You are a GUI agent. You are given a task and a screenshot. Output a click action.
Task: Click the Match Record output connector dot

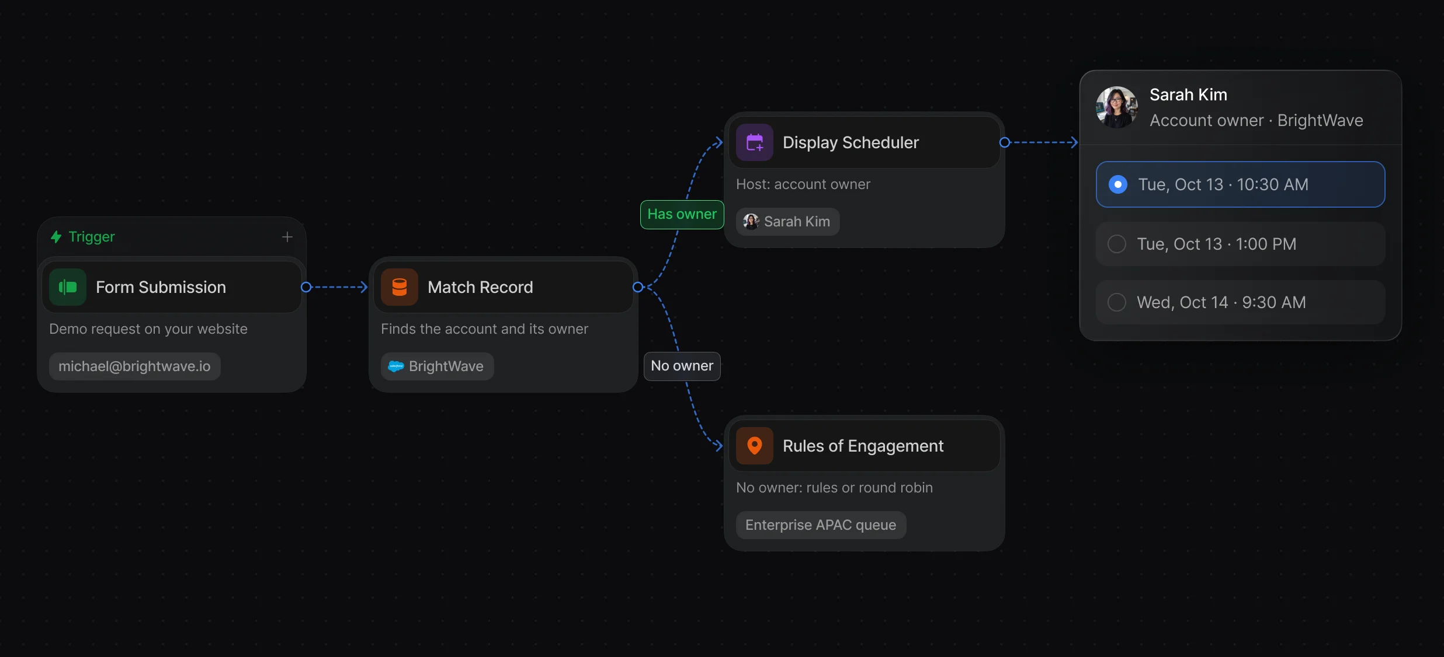[638, 287]
